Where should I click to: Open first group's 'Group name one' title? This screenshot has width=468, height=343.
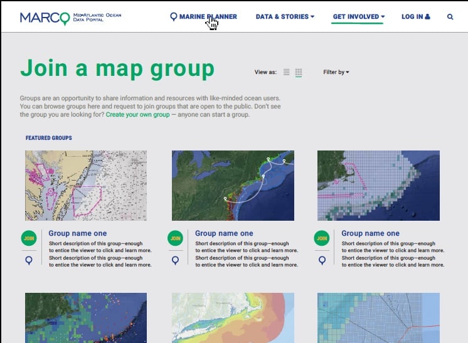[78, 233]
